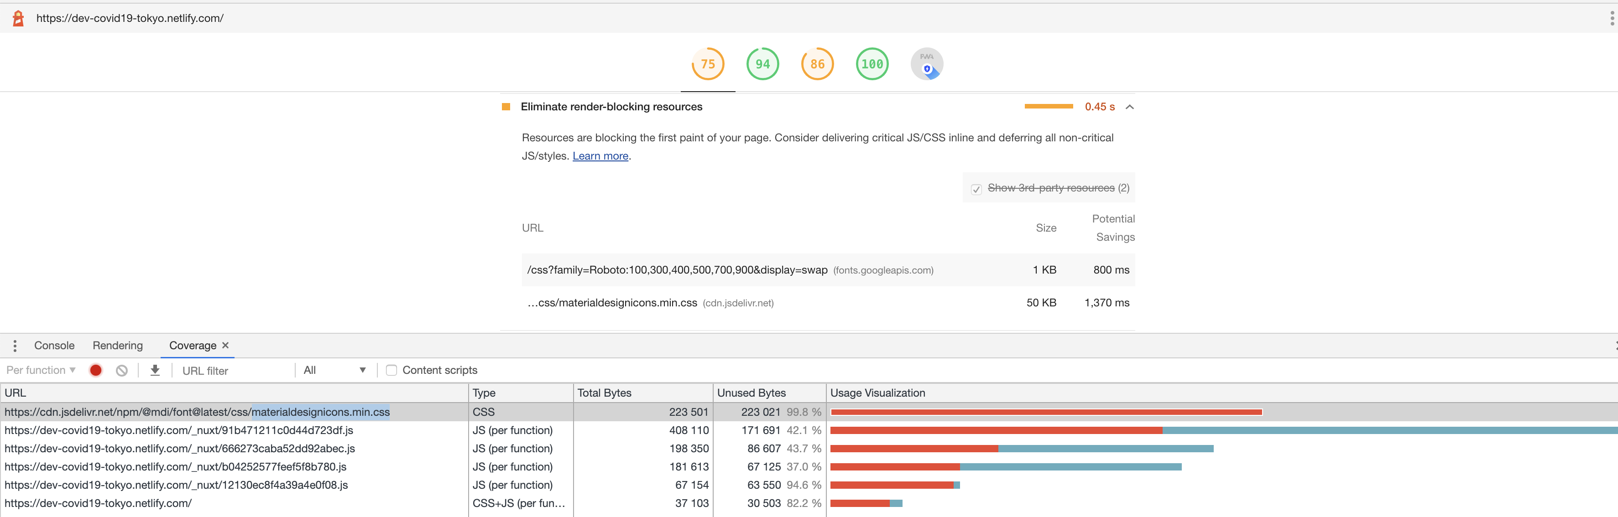Select the SEO score gauge 100
The height and width of the screenshot is (517, 1618).
[872, 64]
